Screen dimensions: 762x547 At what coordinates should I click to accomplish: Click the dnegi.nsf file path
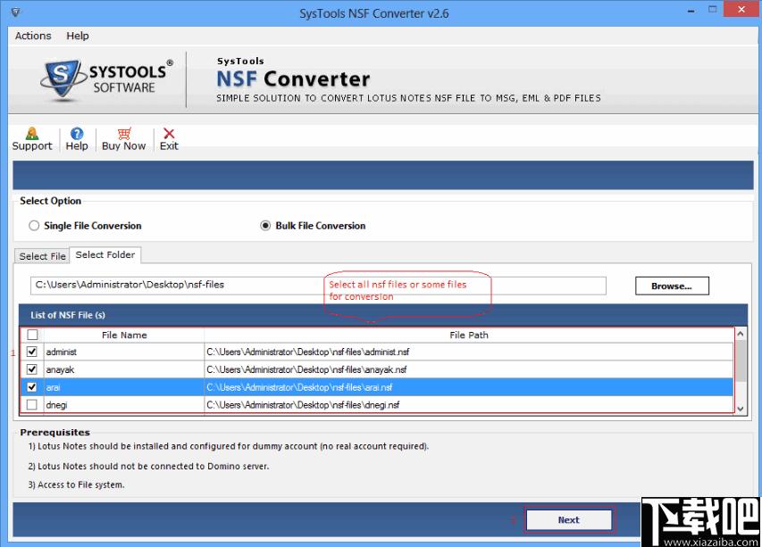tap(468, 404)
